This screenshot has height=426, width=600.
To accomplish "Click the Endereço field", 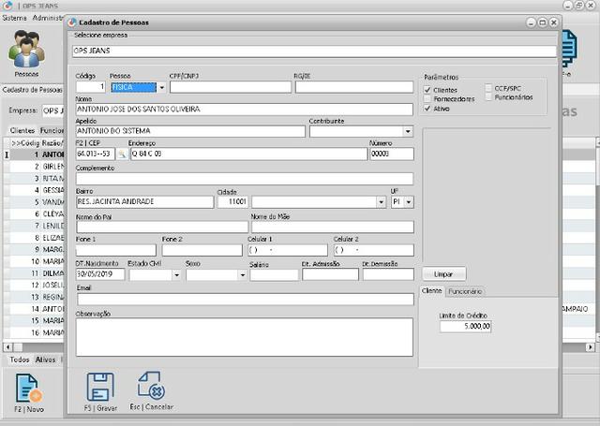I will (248, 154).
